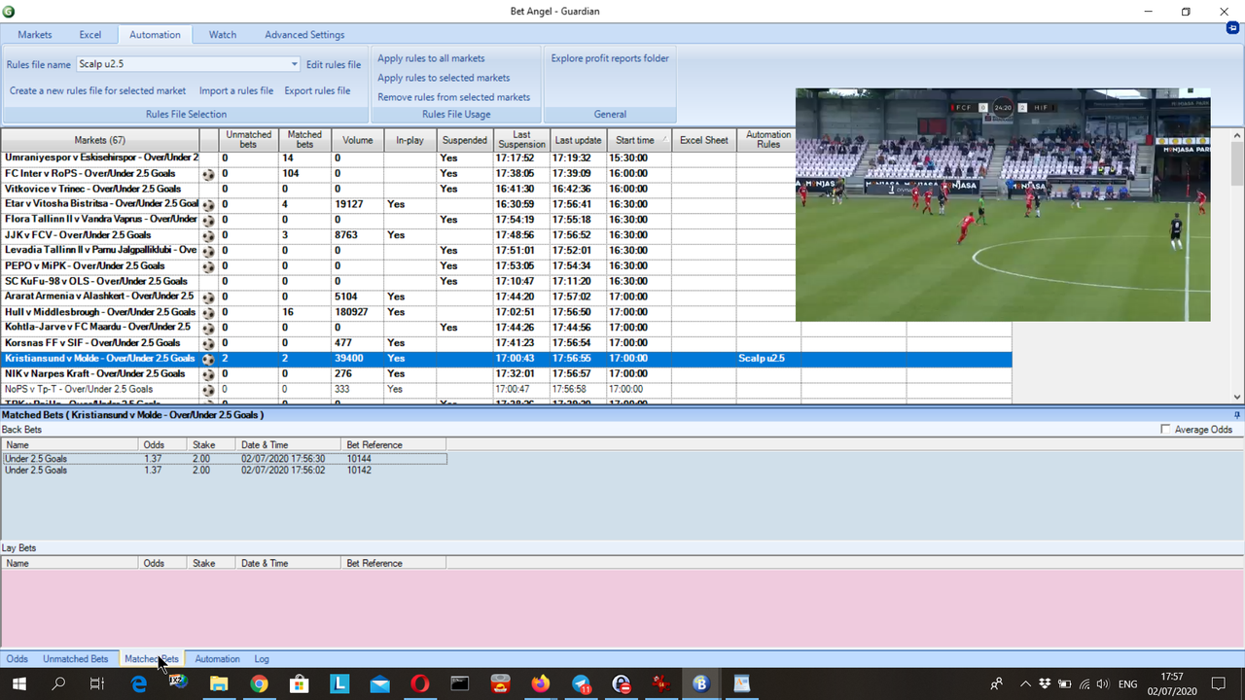Toggle the Average Odds checkbox
This screenshot has width=1245, height=700.
(1165, 429)
